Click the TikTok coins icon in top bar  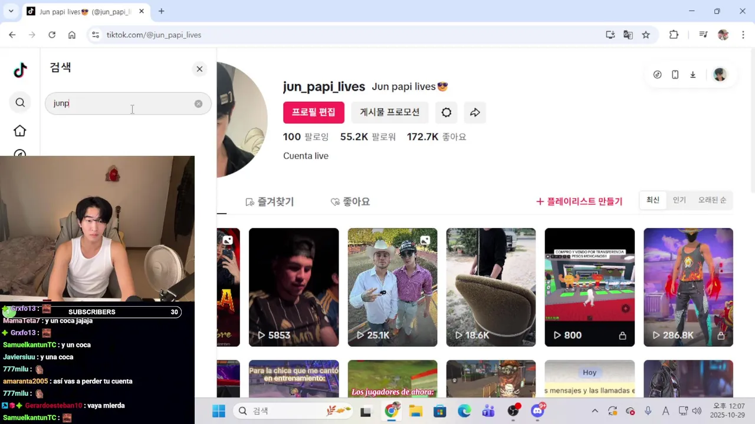[x=658, y=75]
